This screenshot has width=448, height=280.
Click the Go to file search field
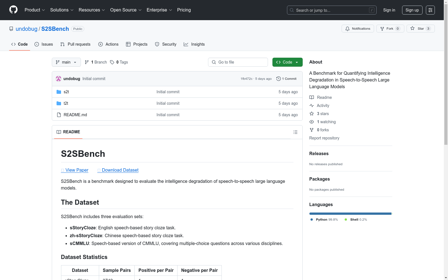238,62
